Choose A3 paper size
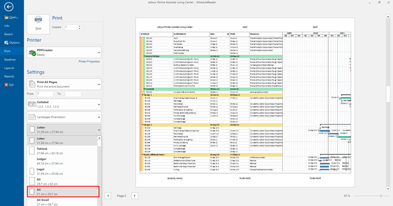Image resolution: width=393 pixels, height=206 pixels. [x=62, y=182]
